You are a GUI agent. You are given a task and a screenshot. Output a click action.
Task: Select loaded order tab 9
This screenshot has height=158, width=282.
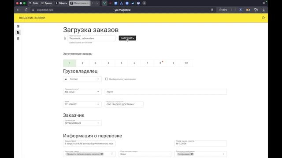coord(173,63)
